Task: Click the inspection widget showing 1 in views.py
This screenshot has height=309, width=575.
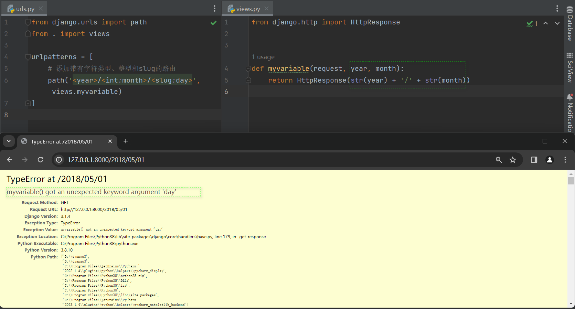Action: [532, 23]
